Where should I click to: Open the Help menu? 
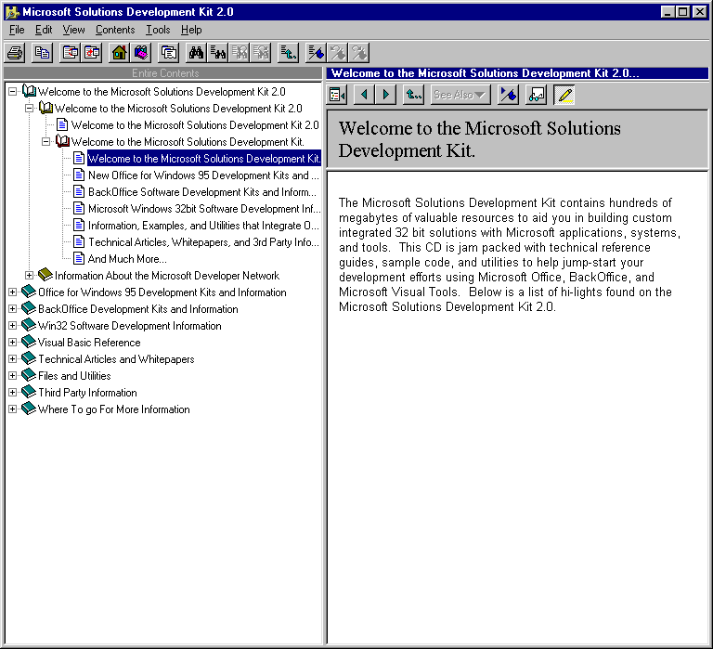coord(191,30)
